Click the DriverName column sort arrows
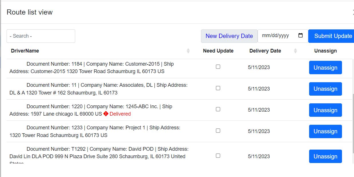 pos(188,51)
